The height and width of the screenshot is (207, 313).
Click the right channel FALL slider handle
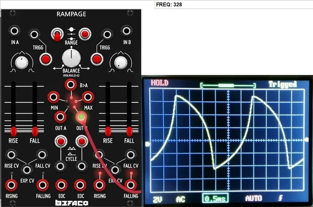click(129, 131)
